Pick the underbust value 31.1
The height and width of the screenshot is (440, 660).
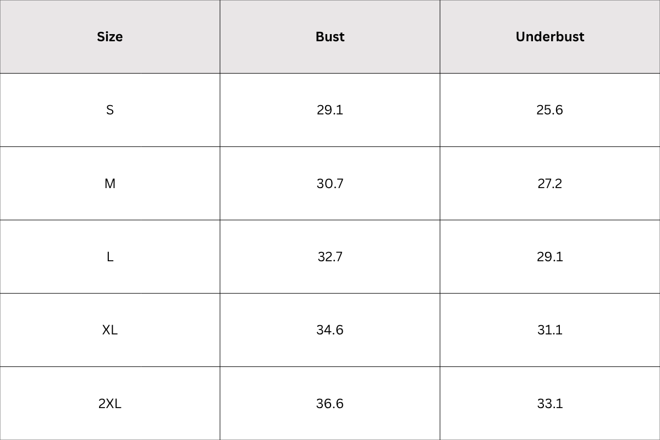pos(550,330)
